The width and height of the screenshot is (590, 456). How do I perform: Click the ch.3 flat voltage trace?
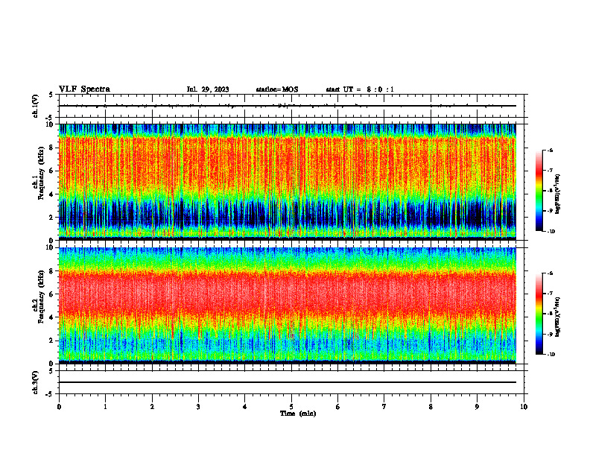[288, 382]
